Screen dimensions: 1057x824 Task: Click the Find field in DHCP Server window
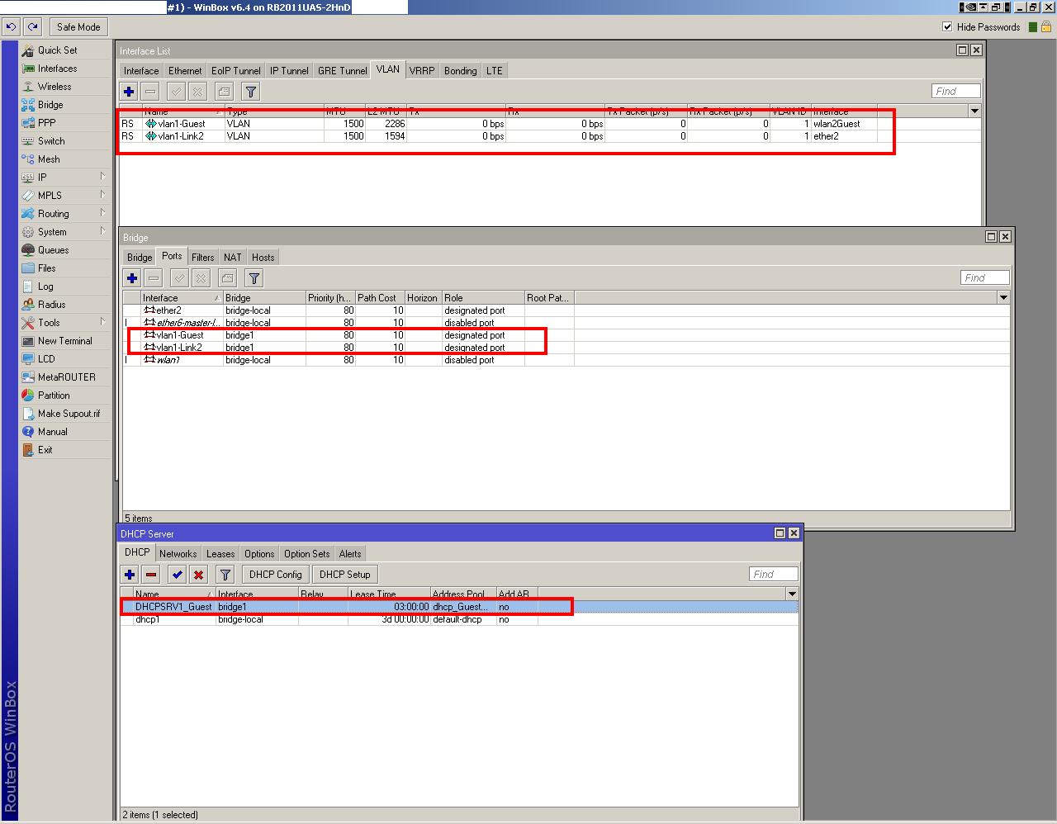[x=774, y=574]
